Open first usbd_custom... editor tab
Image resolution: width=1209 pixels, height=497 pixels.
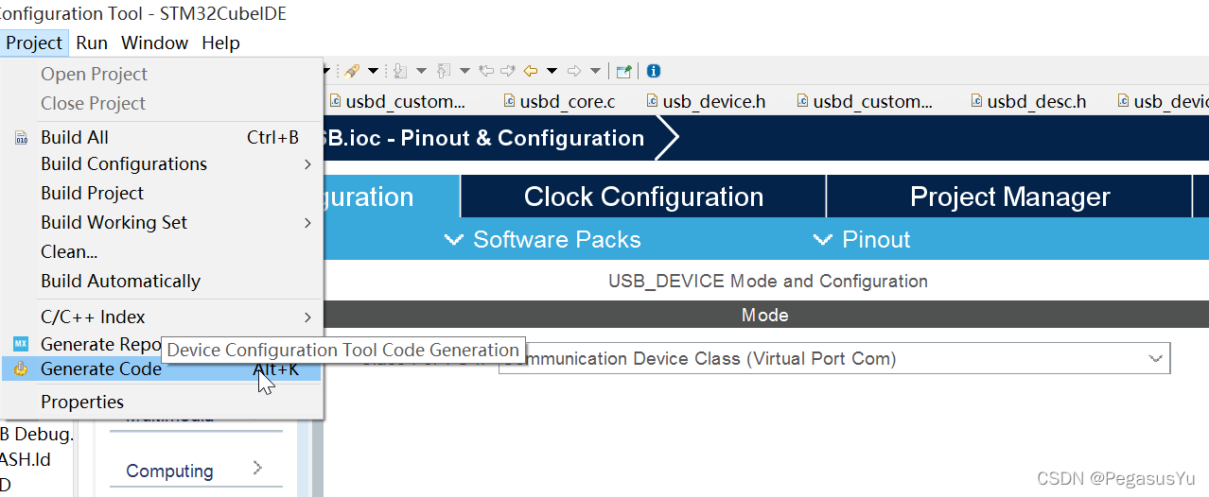(x=397, y=101)
